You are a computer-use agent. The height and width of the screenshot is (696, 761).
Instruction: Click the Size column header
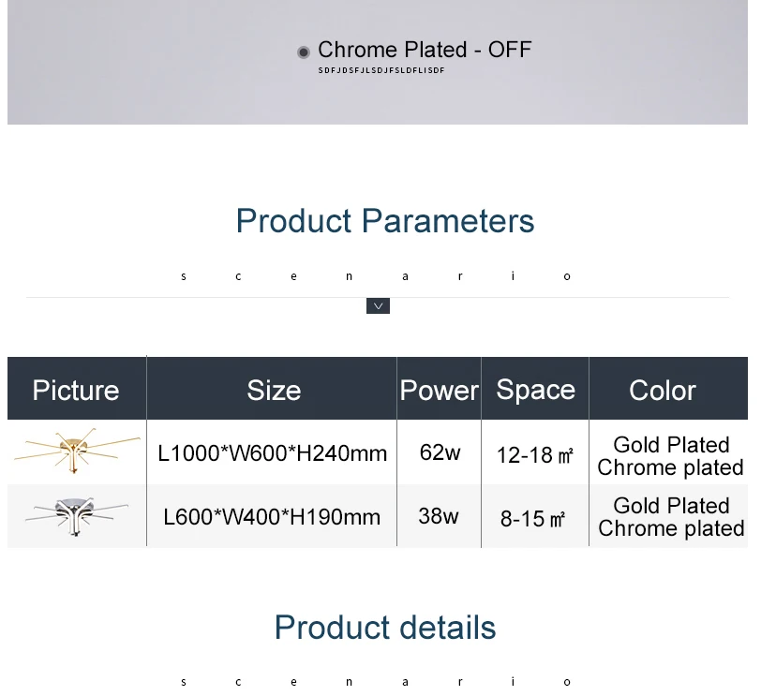pyautogui.click(x=274, y=390)
